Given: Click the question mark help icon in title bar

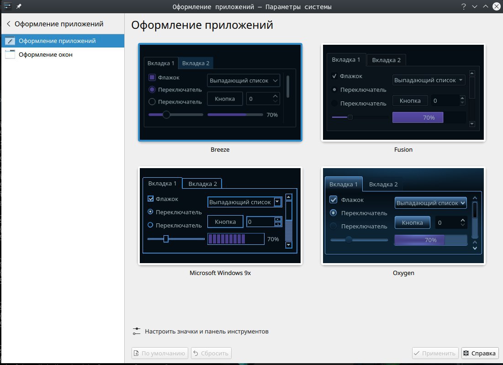Looking at the screenshot, I should tap(464, 6).
